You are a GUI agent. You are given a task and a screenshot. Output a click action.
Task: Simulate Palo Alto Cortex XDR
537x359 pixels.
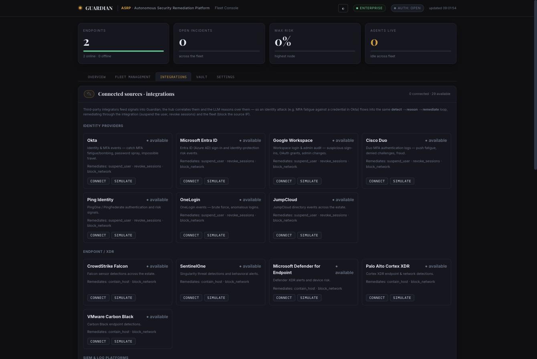[x=402, y=298]
